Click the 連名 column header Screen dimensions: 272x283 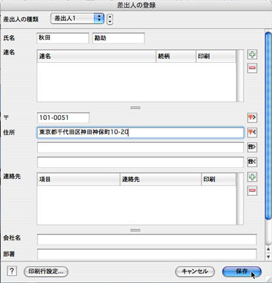[97, 56]
